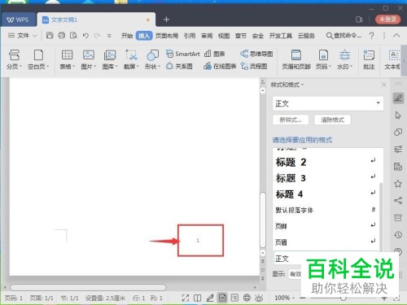Image resolution: width=407 pixels, height=305 pixels.
Task: Click the 未登录 login button
Action: tap(387, 20)
